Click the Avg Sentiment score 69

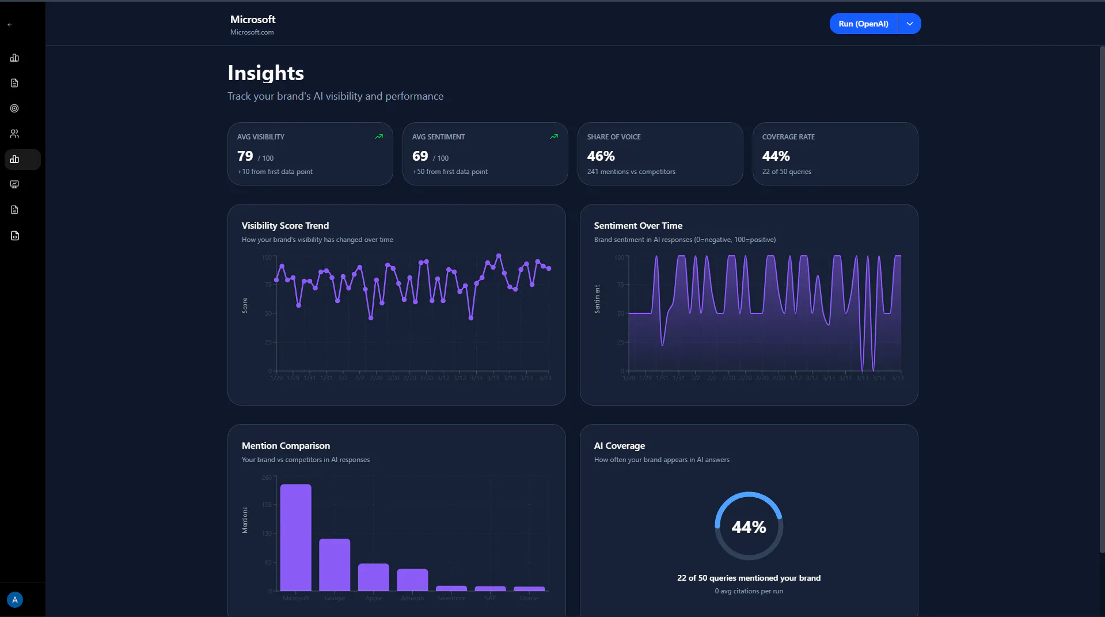coord(420,156)
